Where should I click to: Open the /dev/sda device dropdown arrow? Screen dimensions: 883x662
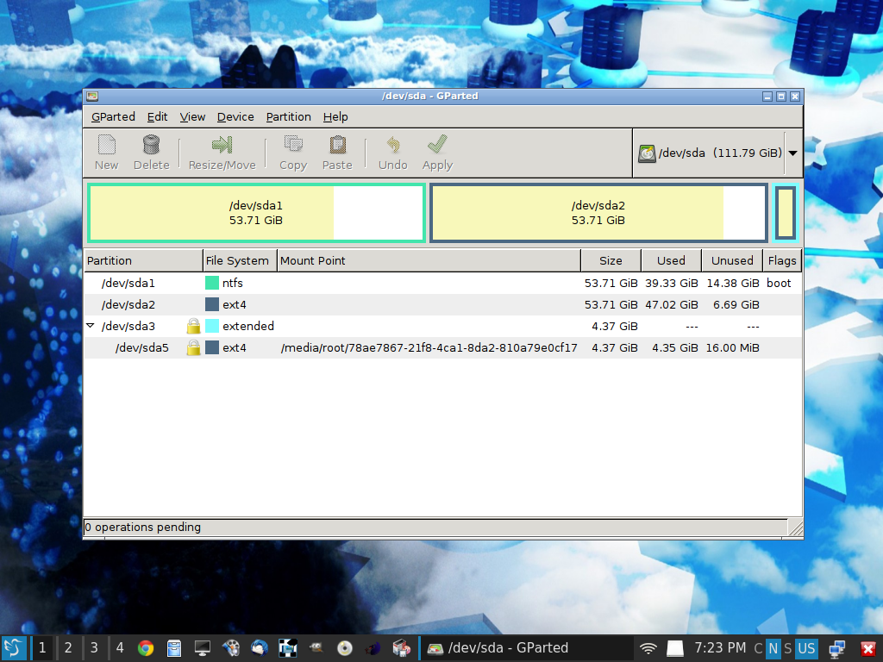coord(793,153)
